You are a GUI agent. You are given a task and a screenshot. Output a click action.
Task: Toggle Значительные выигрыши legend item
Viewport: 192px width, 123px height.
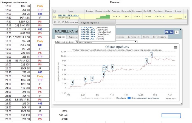coord(143,98)
